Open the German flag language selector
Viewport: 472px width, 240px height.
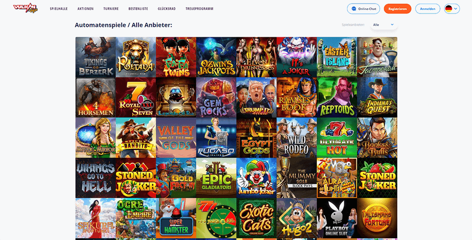click(x=452, y=9)
